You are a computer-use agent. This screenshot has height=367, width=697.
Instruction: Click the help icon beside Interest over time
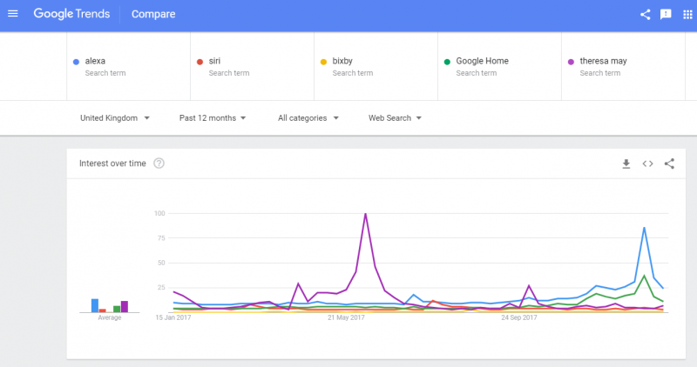pyautogui.click(x=159, y=163)
